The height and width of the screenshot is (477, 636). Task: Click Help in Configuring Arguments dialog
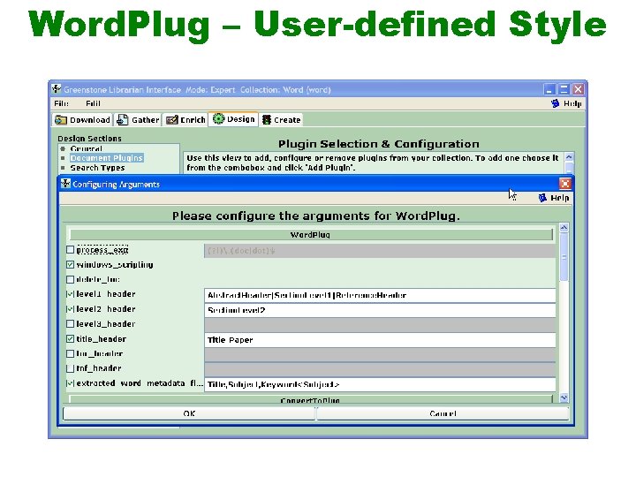point(554,198)
